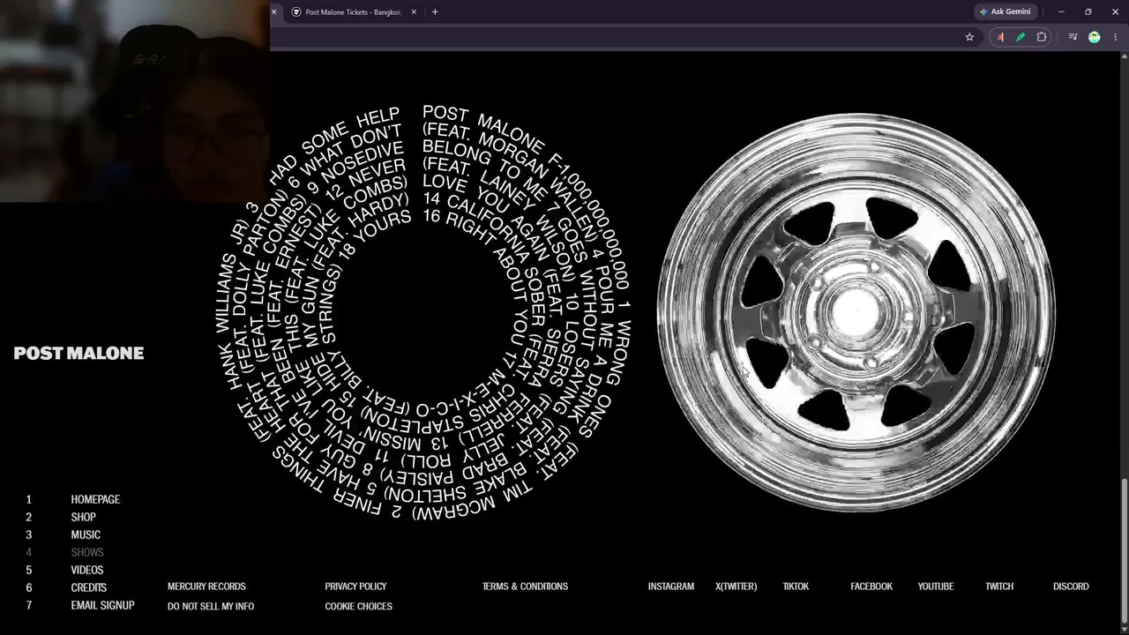This screenshot has height=635, width=1129.
Task: Open the MERCURY RECORDS footer link
Action: tap(206, 586)
